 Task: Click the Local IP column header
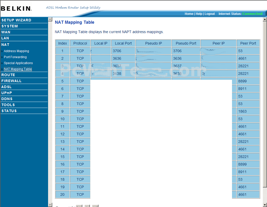[101, 43]
